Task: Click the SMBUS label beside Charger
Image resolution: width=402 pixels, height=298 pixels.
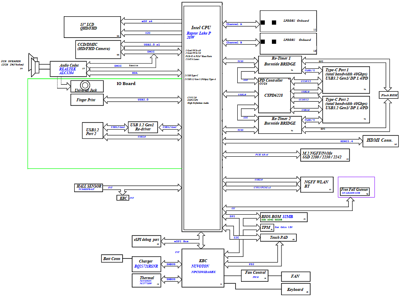Action: coord(171,264)
